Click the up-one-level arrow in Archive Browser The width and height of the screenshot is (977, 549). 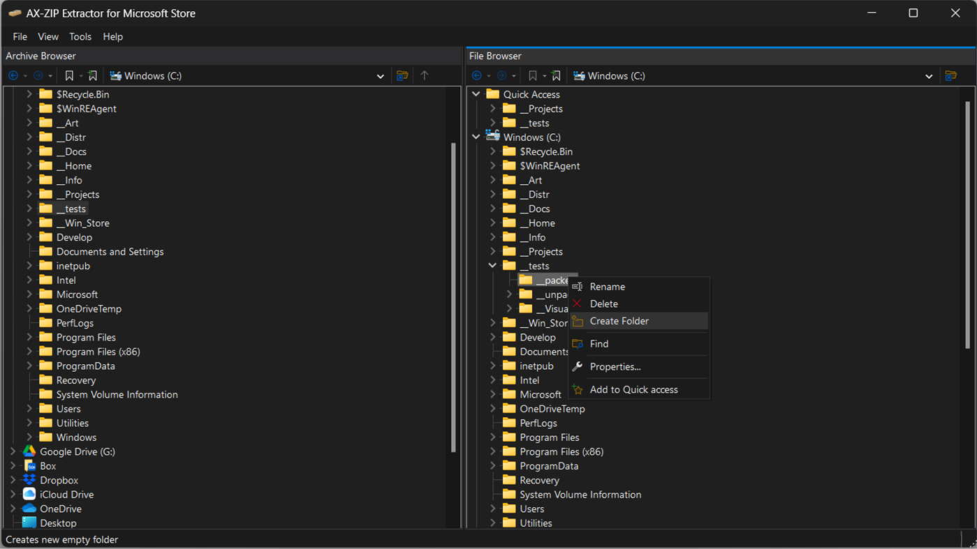425,75
